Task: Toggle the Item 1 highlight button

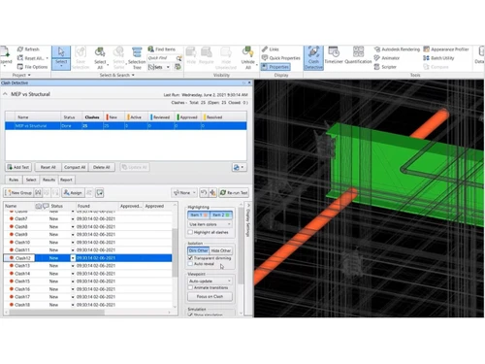Action: 199,215
